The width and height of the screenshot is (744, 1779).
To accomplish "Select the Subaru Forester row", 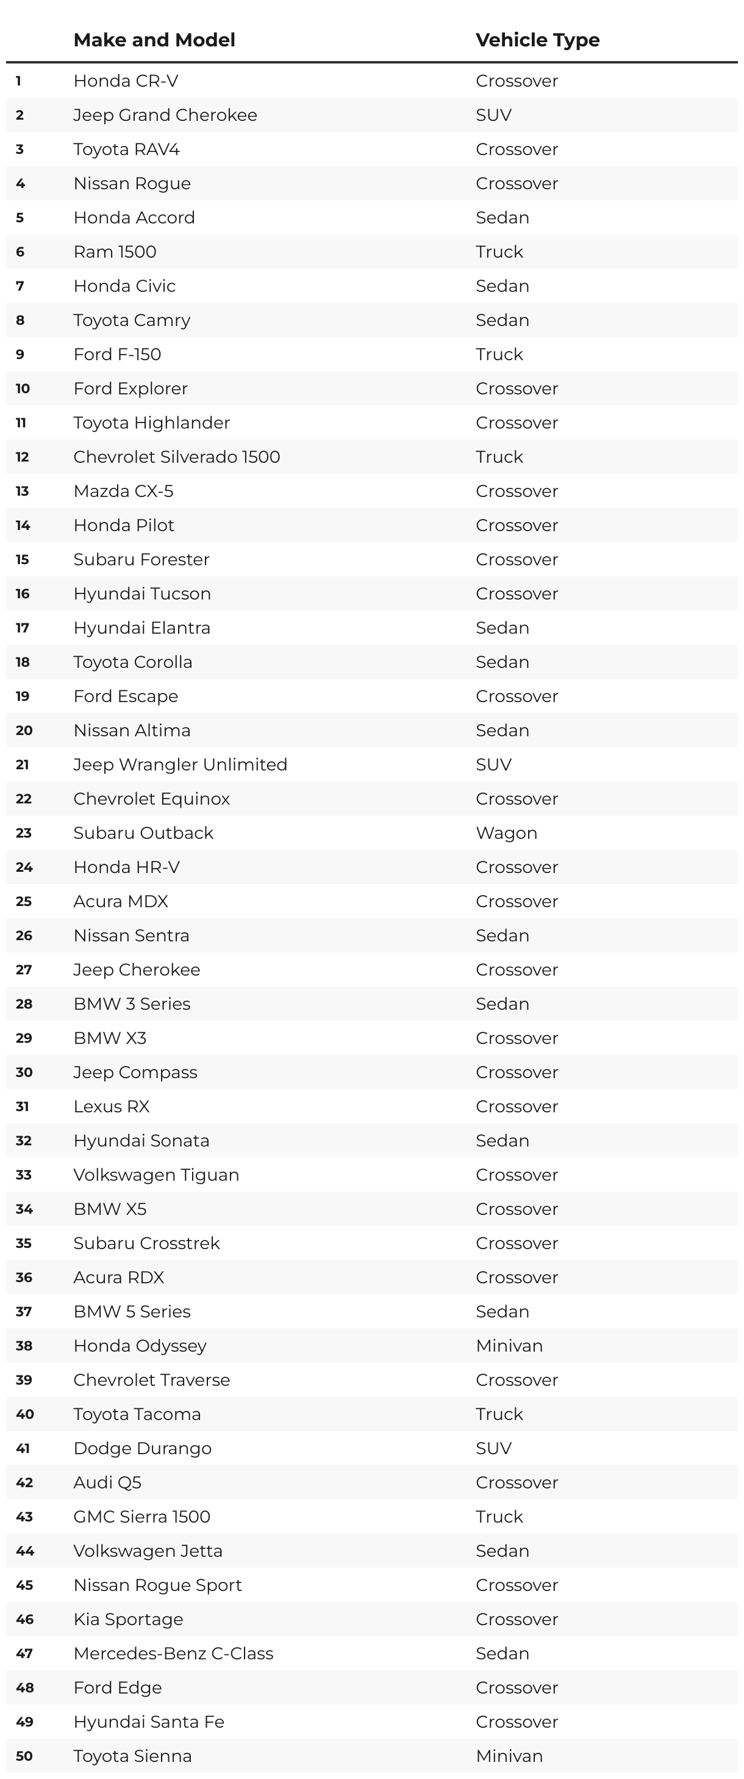I will (x=372, y=559).
